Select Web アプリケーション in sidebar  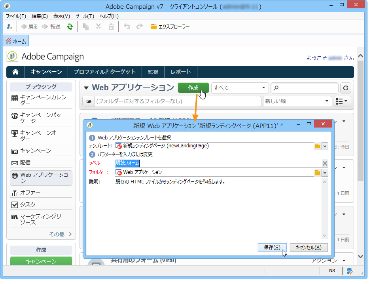point(41,178)
